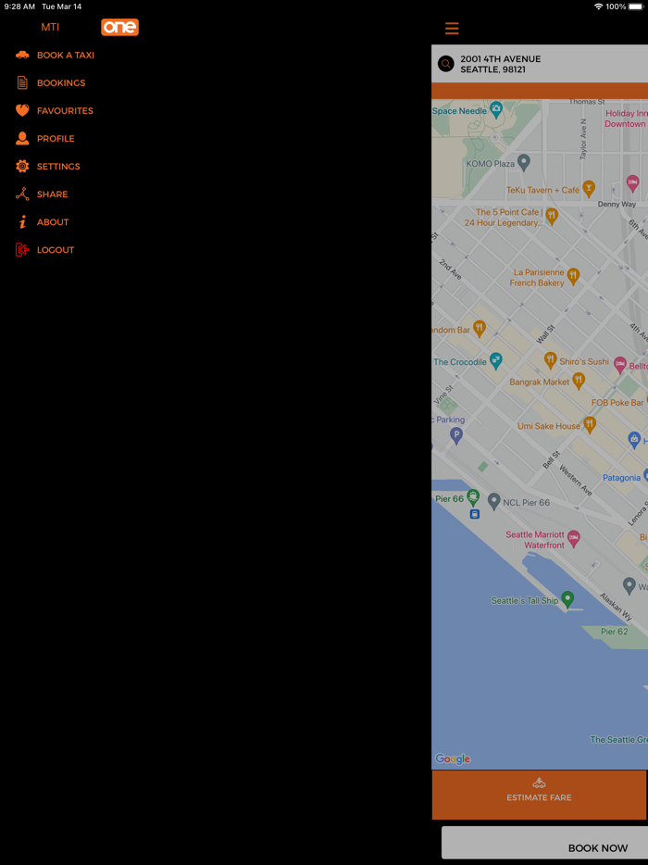Tap the 9:28 AM clock in status bar

click(19, 6)
